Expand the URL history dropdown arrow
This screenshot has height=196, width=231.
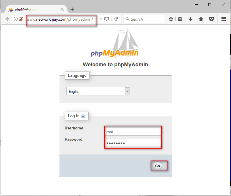pos(101,19)
